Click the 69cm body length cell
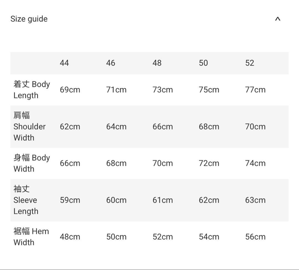Image resolution: width=299 pixels, height=270 pixels. 70,90
